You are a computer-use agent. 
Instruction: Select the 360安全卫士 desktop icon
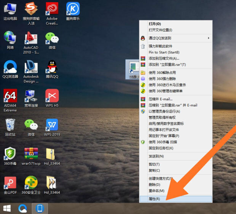(x=31, y=185)
